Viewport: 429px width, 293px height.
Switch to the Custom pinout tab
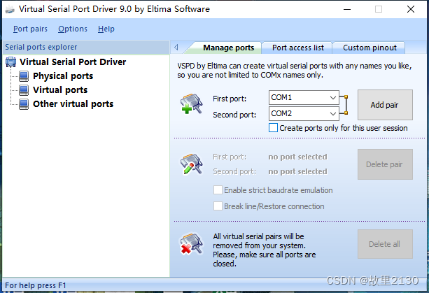click(370, 48)
